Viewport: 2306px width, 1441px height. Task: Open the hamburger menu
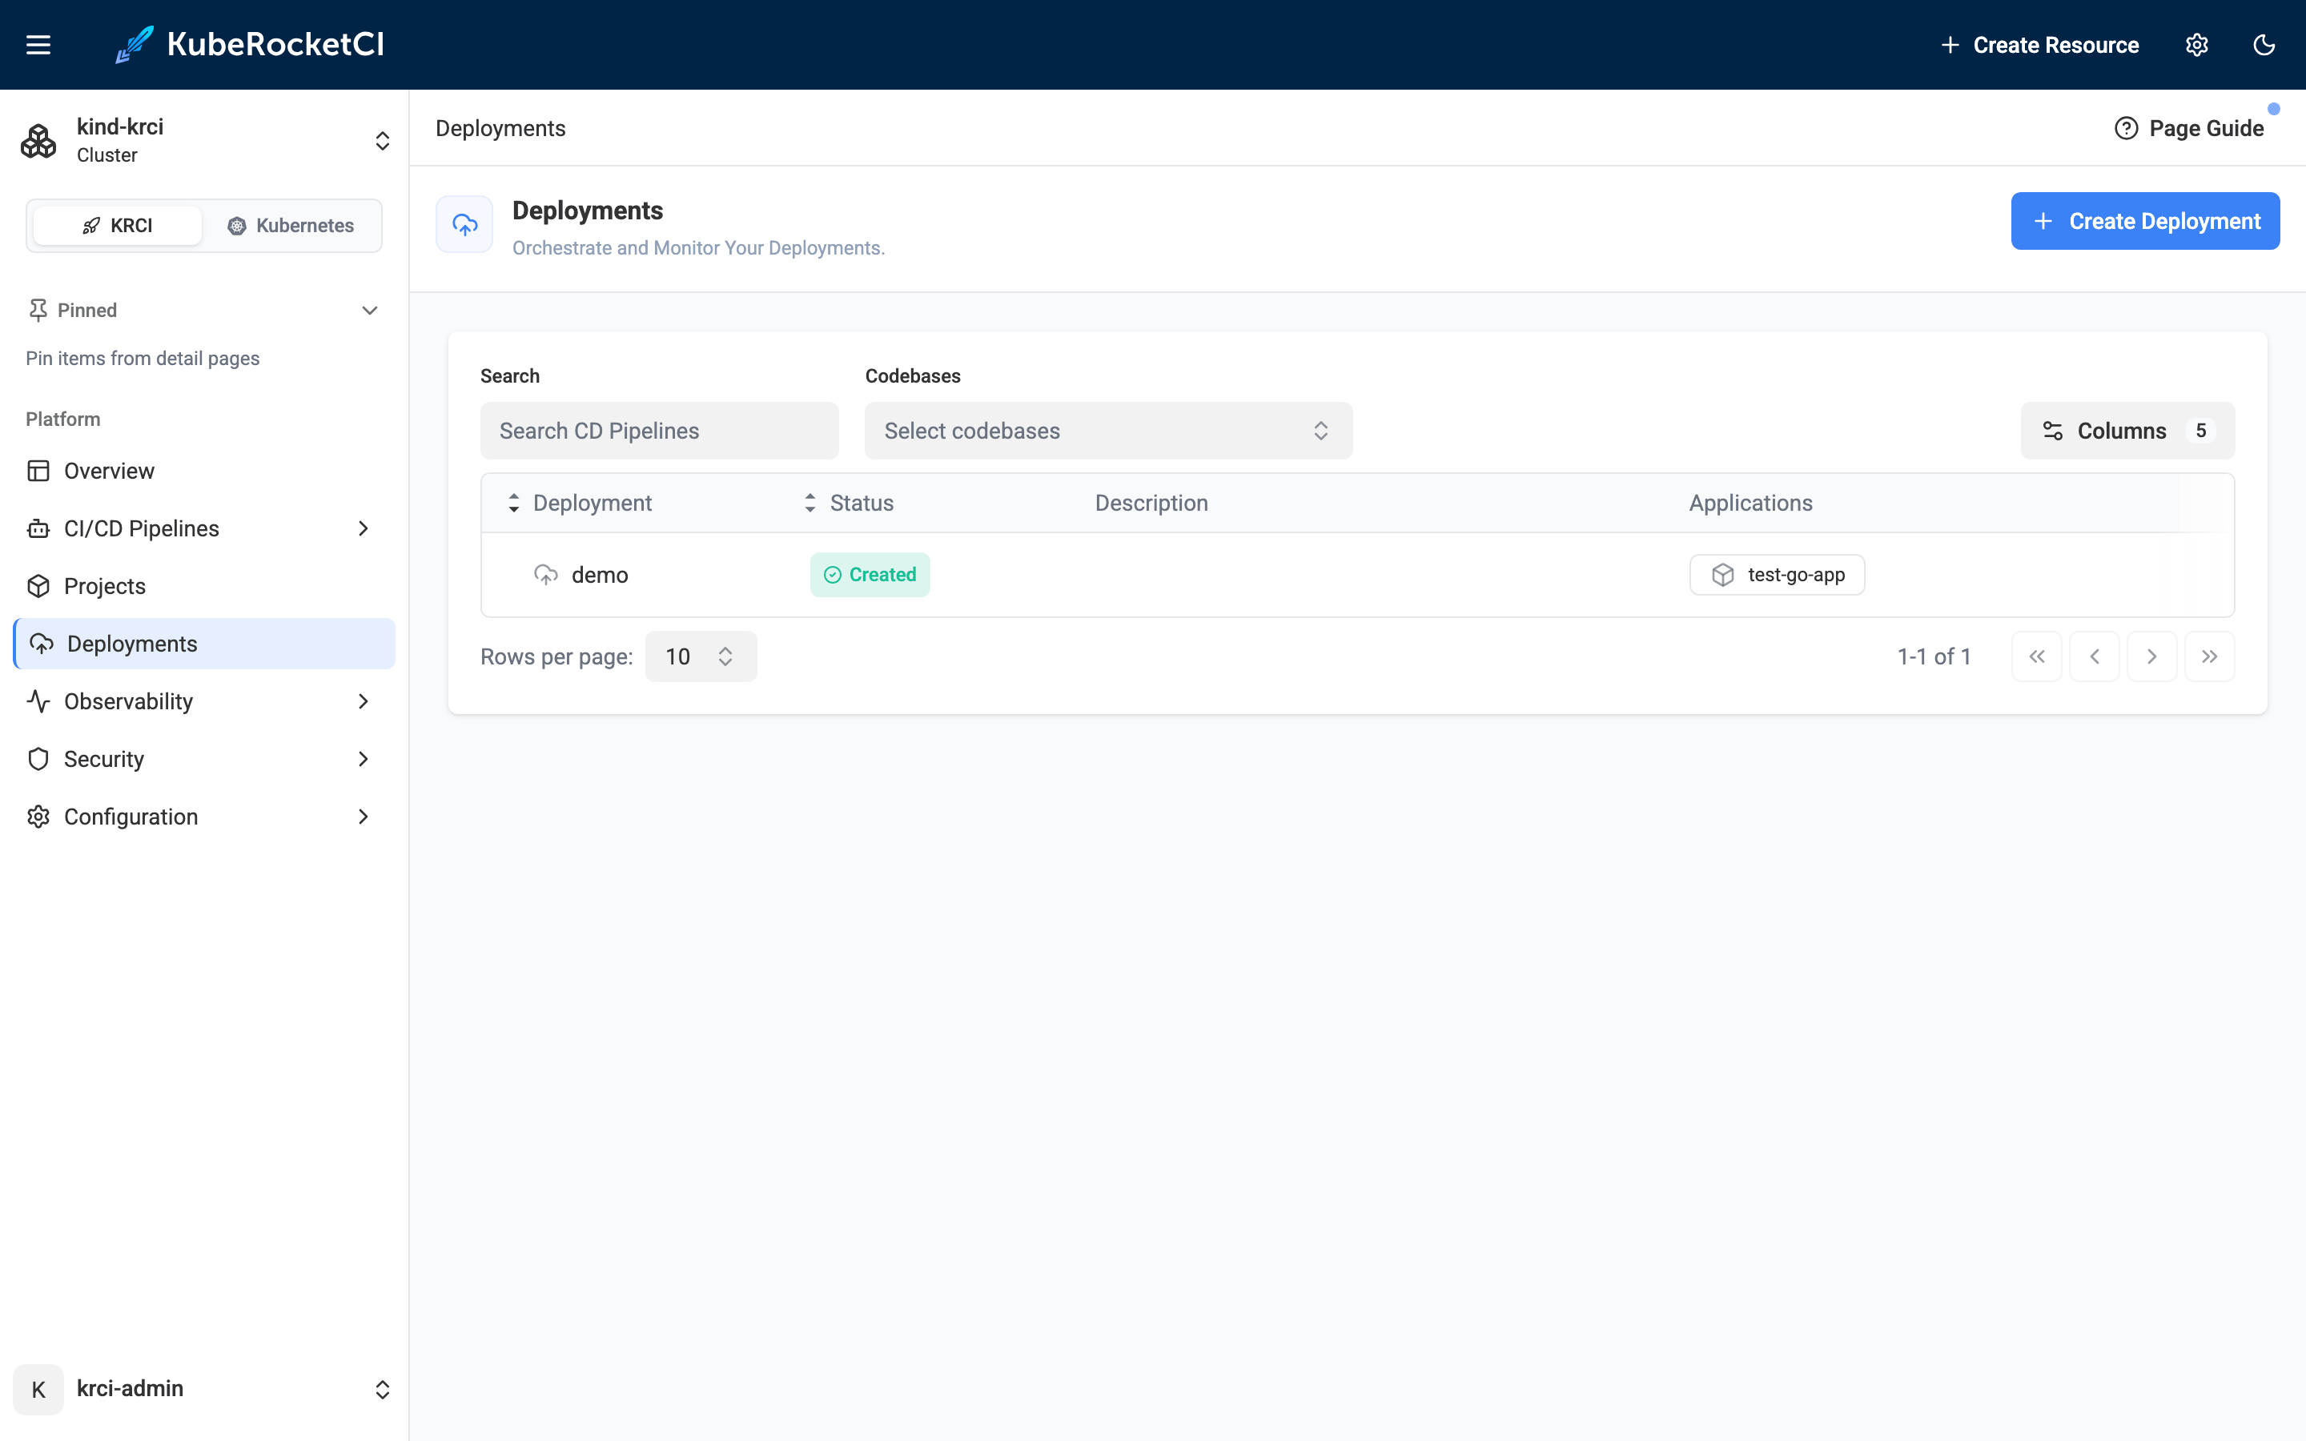click(x=38, y=45)
